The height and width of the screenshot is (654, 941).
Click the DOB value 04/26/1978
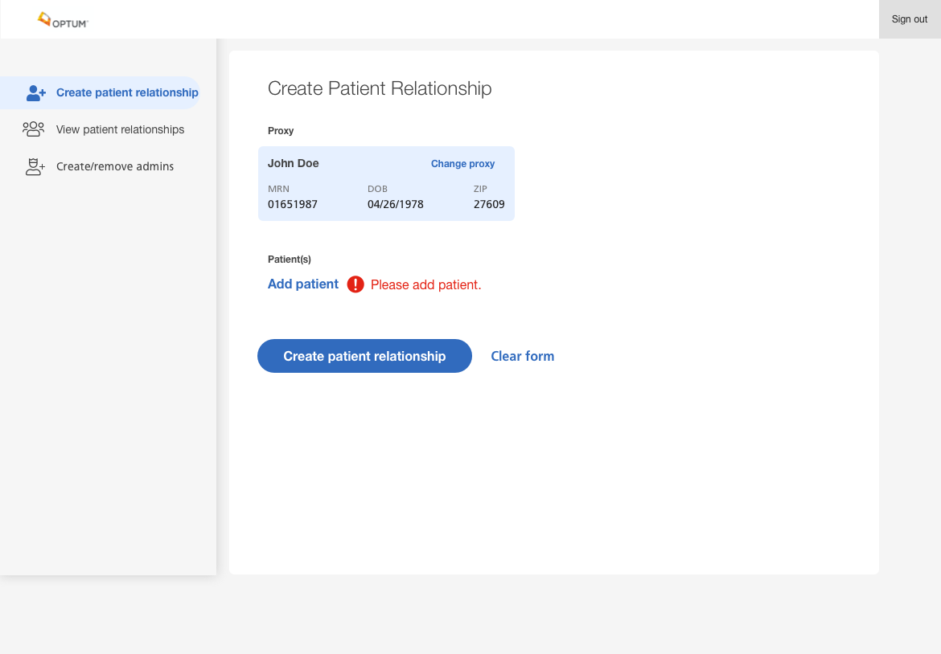tap(396, 204)
